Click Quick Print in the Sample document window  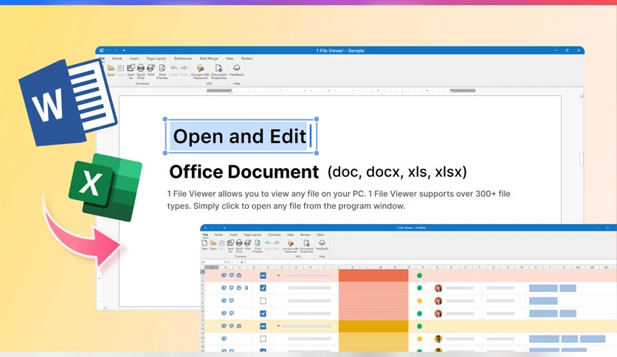click(x=141, y=71)
